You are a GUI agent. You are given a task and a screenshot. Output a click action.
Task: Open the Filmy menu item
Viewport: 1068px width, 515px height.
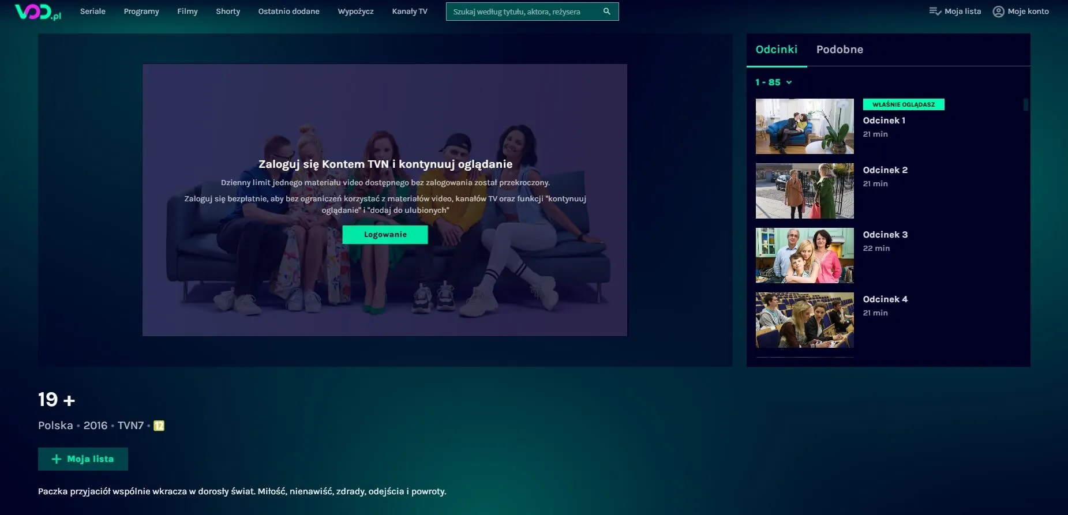point(187,12)
